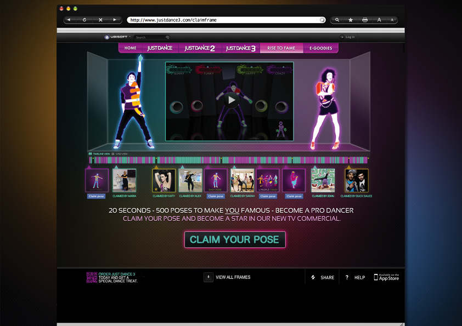Screen dimensions: 462x326
Task: Reload the page with the refresh icon
Action: 84,20
